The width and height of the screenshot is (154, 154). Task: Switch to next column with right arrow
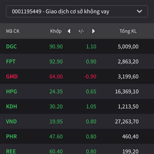(93, 31)
